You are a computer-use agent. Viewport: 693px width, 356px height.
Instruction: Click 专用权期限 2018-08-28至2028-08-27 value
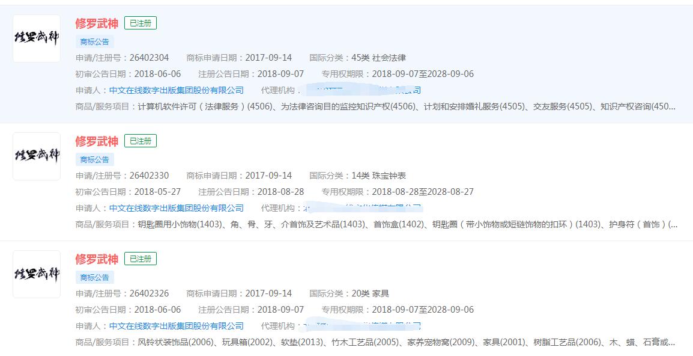(x=423, y=192)
